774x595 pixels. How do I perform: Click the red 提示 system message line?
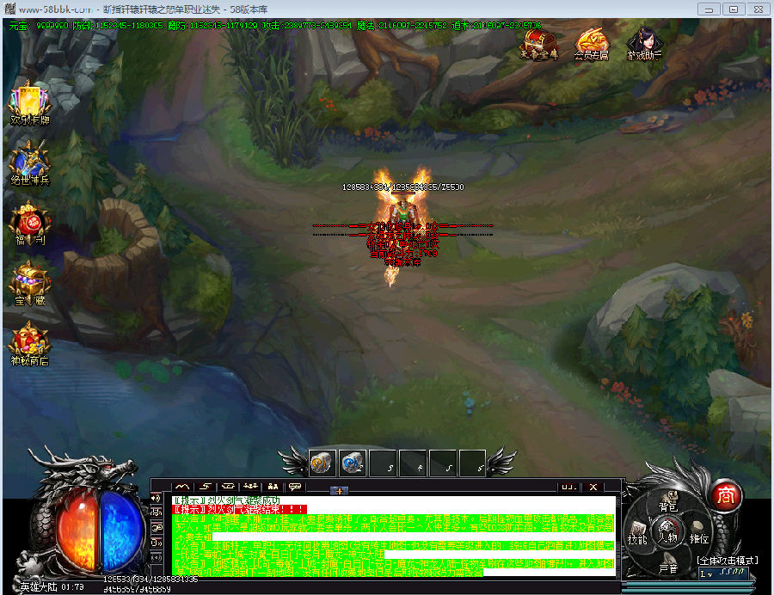point(239,510)
